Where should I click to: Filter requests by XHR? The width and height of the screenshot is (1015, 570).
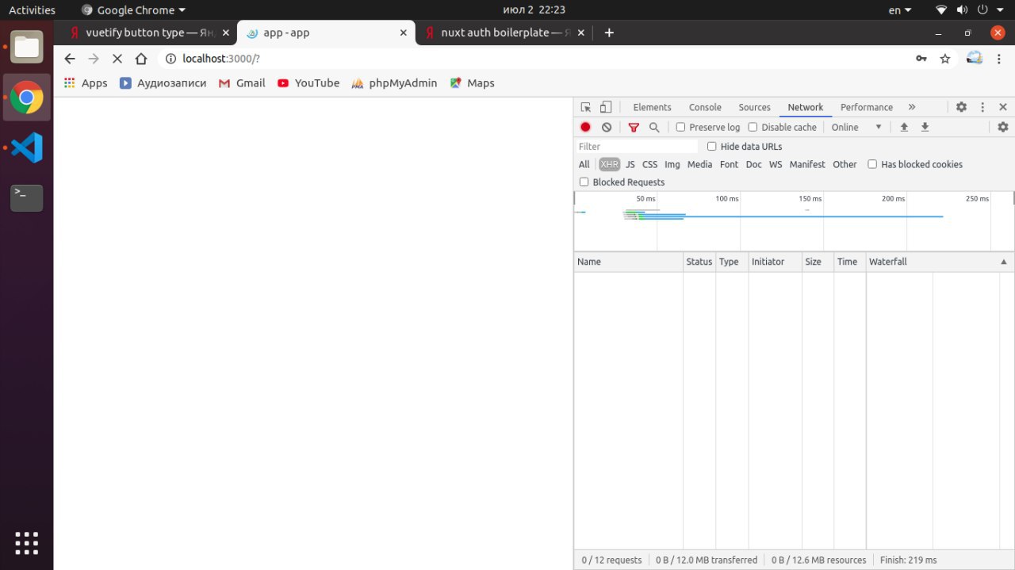click(x=609, y=164)
